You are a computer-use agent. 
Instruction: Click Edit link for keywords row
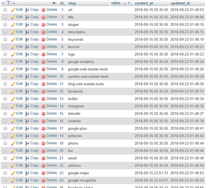tap(20, 39)
